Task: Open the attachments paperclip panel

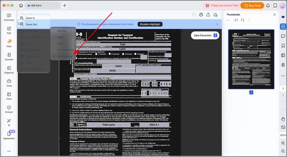Action: 283,65
